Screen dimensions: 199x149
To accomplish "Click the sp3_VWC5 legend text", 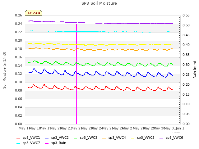I will coord(146,138).
